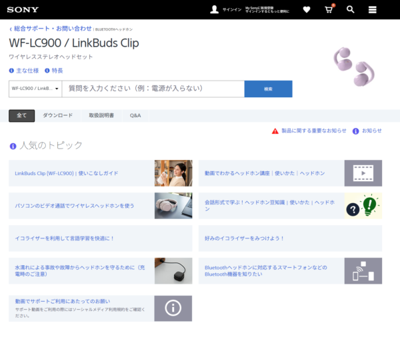Click the Bluetooth devices connection icon thumbnail
Viewport: 400px width, 337px height.
coord(363,270)
